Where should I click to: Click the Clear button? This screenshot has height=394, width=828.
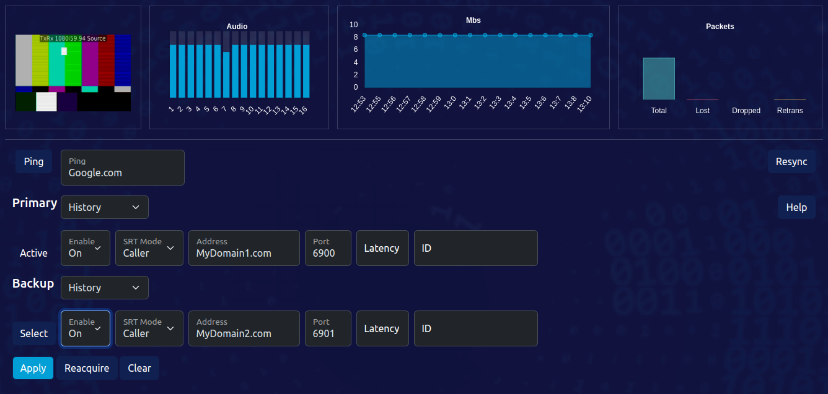point(139,368)
